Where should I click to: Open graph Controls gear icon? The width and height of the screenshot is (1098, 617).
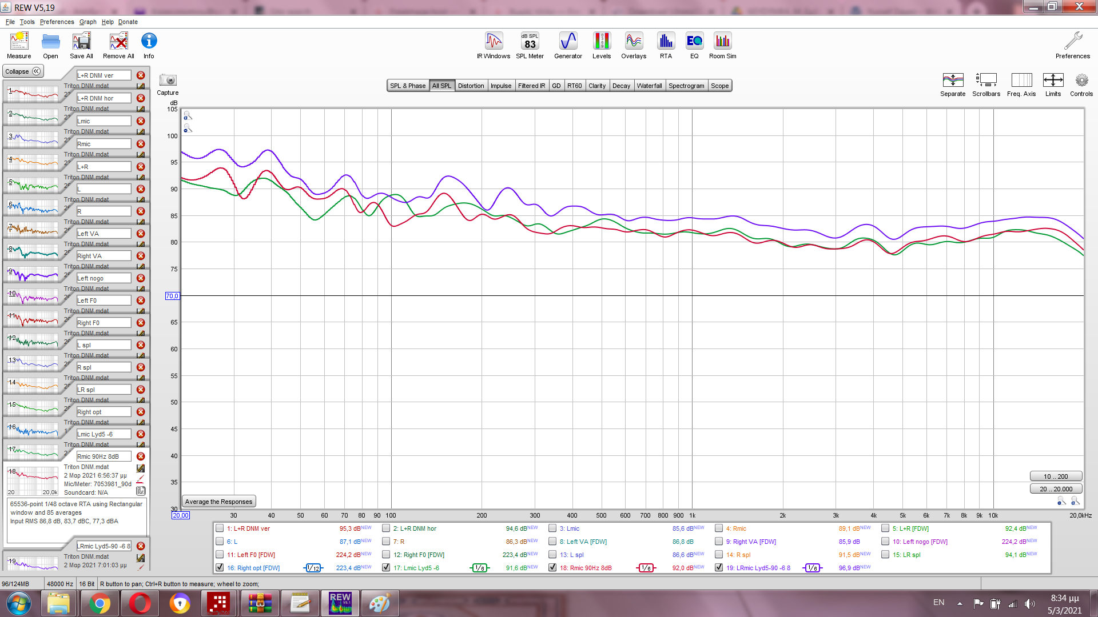point(1081,81)
